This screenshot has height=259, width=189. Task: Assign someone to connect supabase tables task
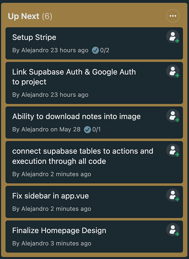point(173,150)
